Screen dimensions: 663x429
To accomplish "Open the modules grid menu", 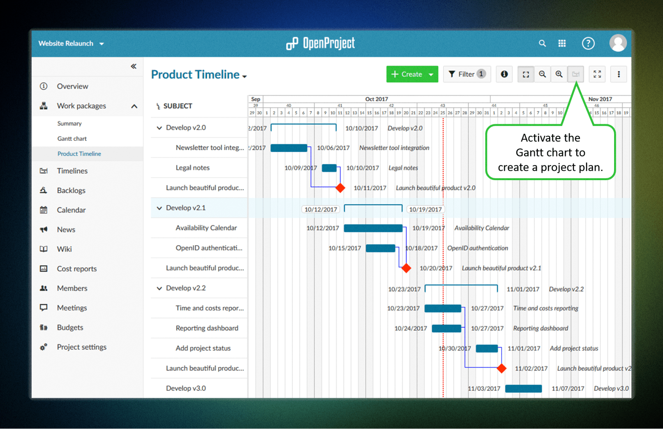I will [x=562, y=43].
